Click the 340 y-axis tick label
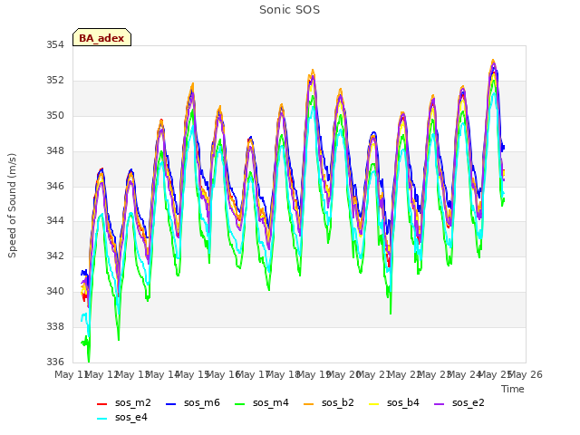The image size is (580, 435). tap(55, 292)
